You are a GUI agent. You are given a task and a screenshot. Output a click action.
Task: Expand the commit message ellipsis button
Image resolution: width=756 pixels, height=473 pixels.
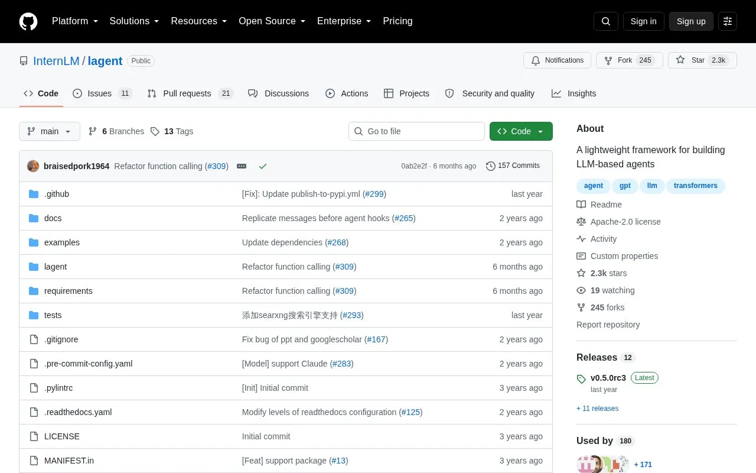coord(242,166)
